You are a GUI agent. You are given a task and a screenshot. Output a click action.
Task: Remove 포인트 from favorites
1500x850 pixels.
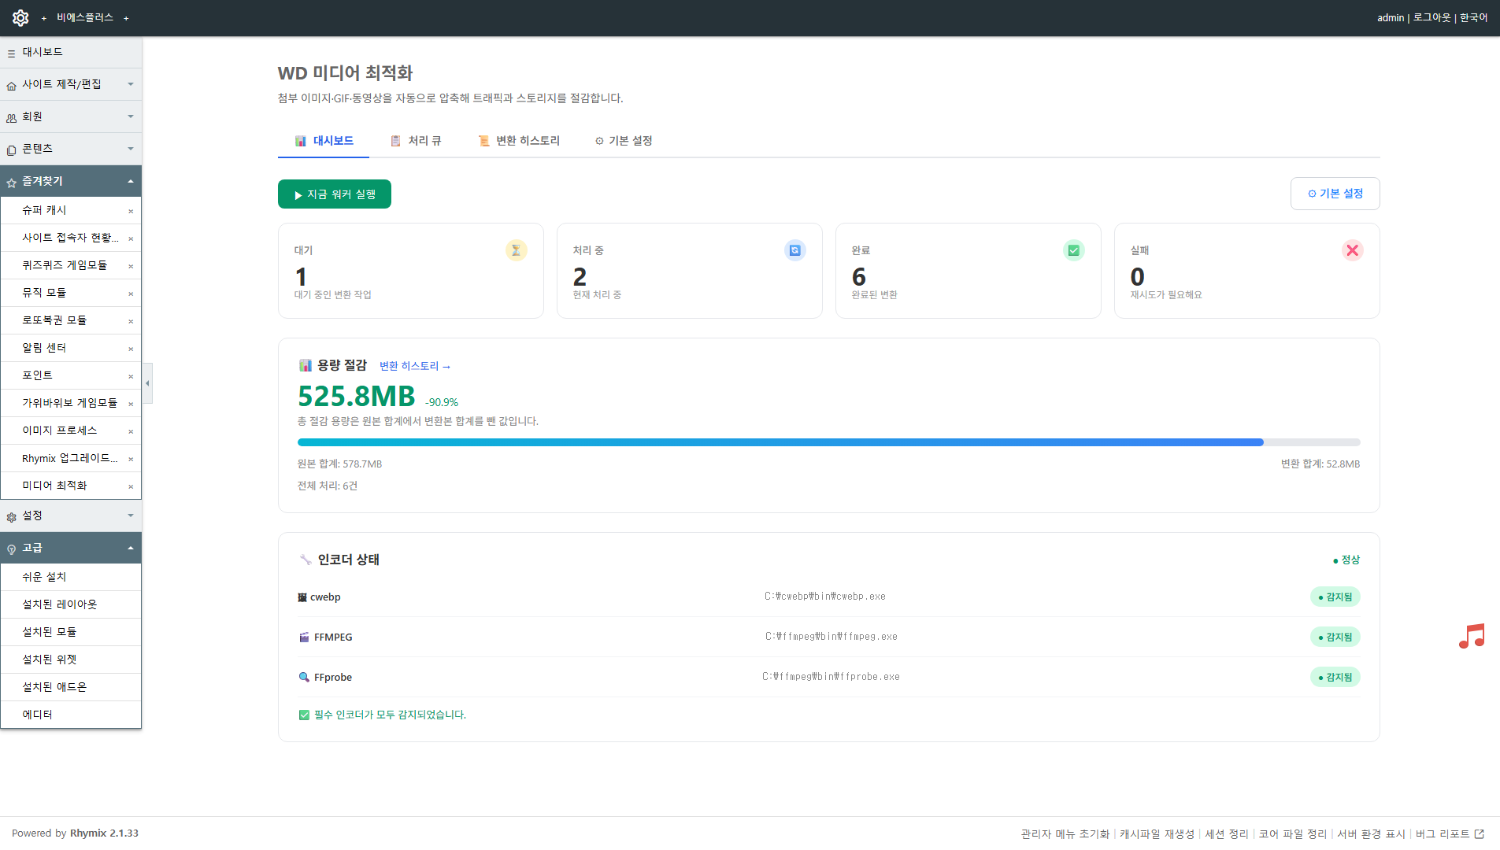tap(131, 376)
